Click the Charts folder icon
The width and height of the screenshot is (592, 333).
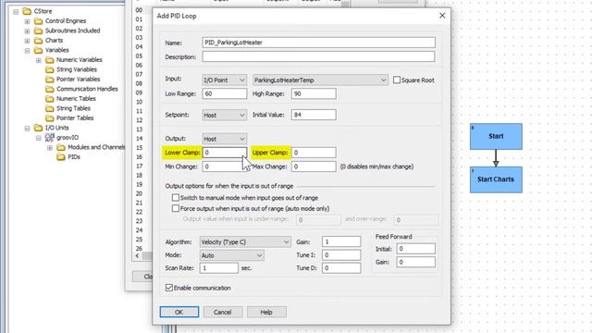pos(38,41)
